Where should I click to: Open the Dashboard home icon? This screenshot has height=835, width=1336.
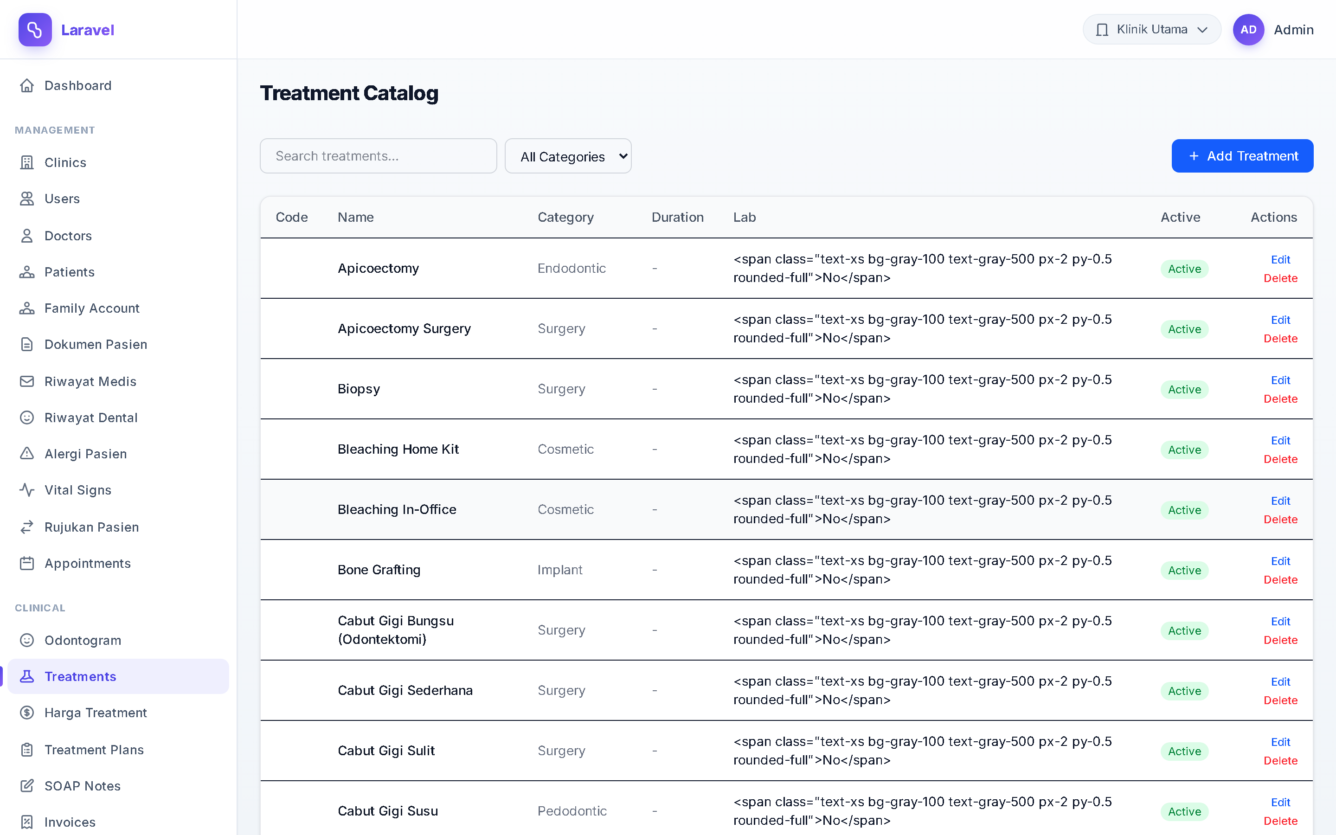click(x=27, y=86)
